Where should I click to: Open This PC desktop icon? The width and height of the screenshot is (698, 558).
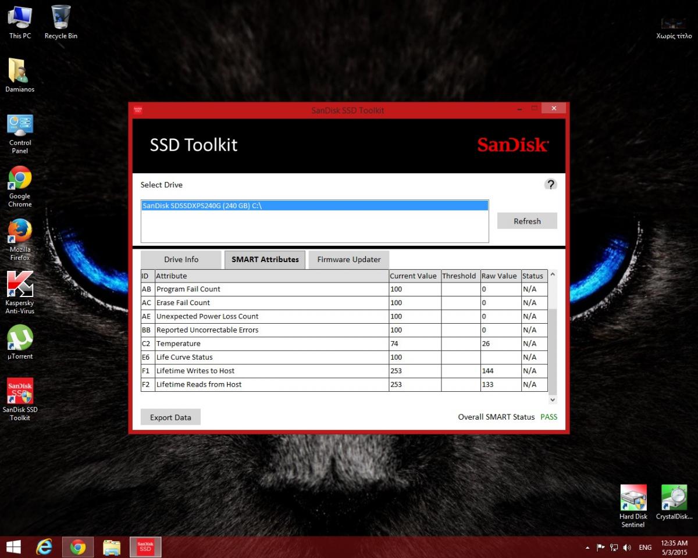tap(20, 22)
